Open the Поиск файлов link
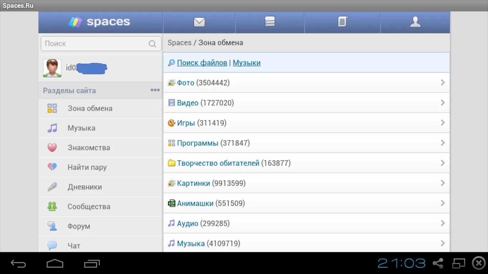Screen dimensions: 488x274 pyautogui.click(x=202, y=63)
